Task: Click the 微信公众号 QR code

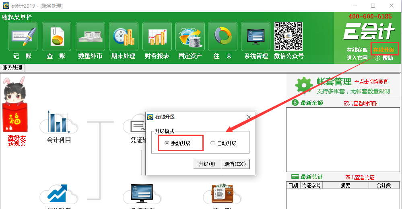Action: [288, 36]
